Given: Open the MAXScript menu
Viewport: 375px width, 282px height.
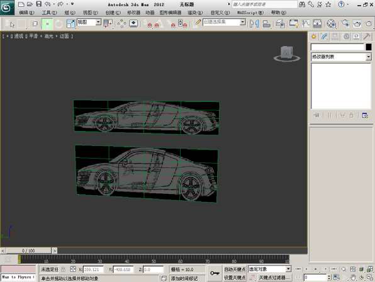Looking at the screenshot, I should pyautogui.click(x=250, y=13).
